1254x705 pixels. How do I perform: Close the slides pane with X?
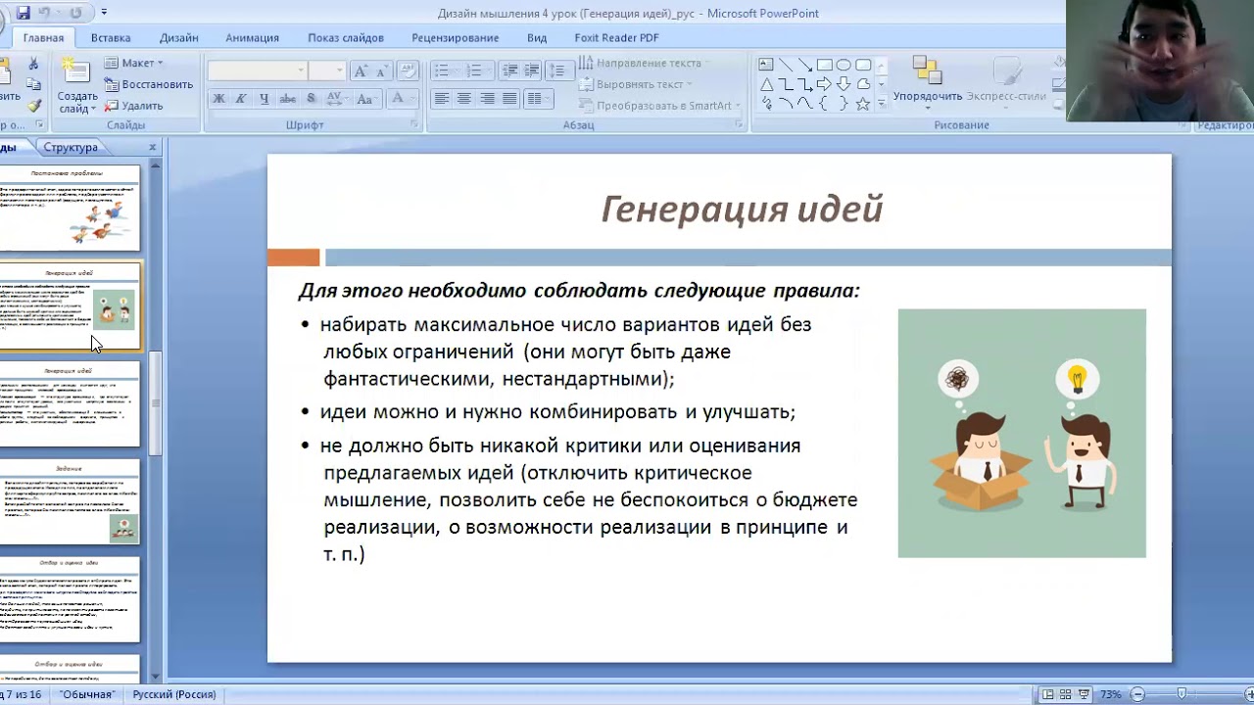coord(153,147)
